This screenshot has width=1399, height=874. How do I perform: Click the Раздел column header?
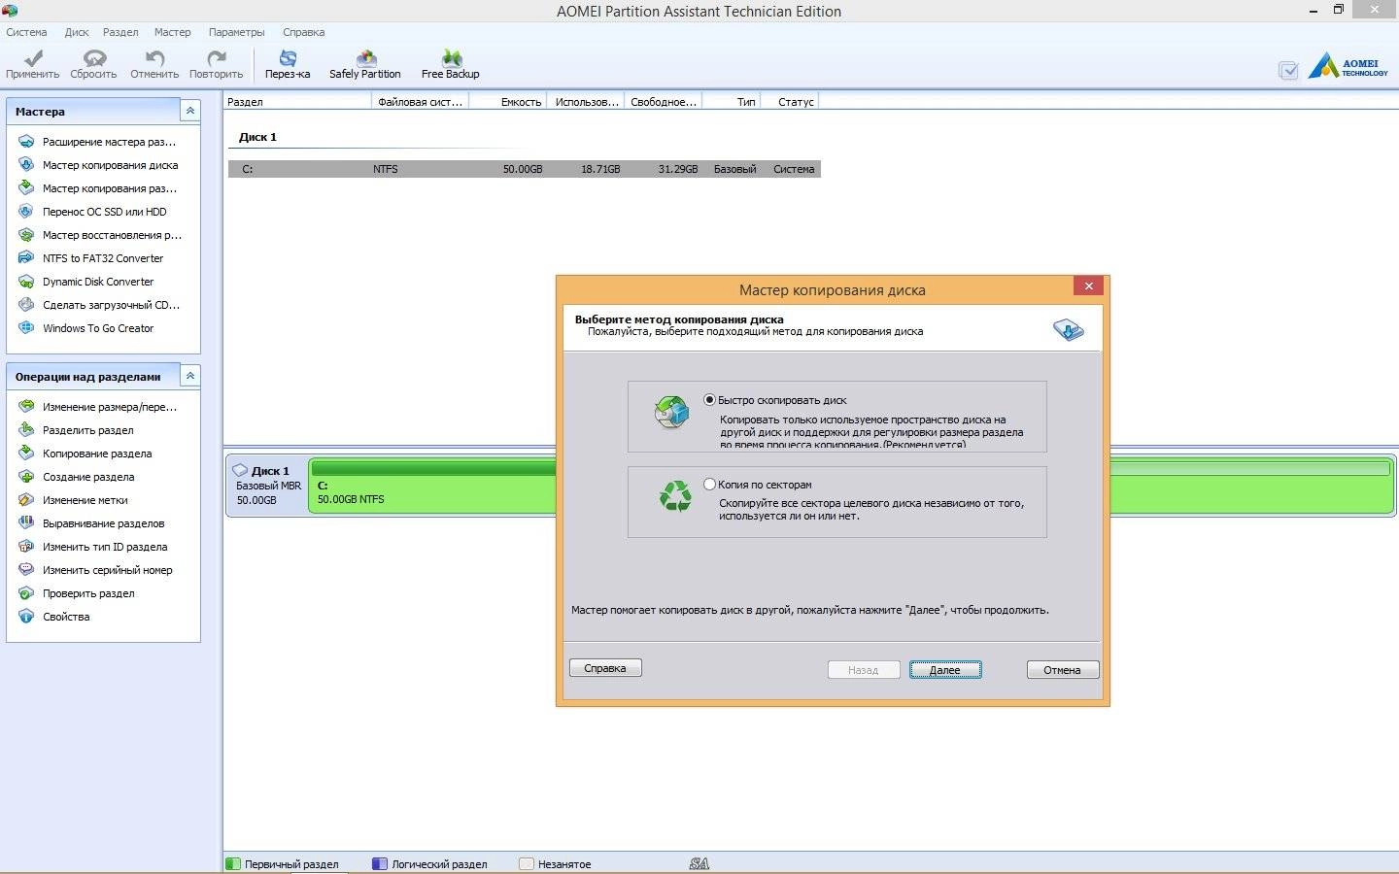[x=297, y=101]
